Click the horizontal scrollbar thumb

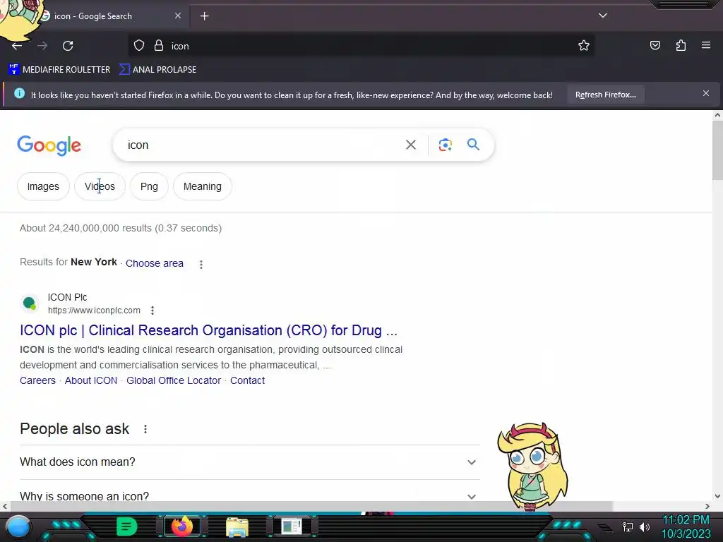click(311, 506)
